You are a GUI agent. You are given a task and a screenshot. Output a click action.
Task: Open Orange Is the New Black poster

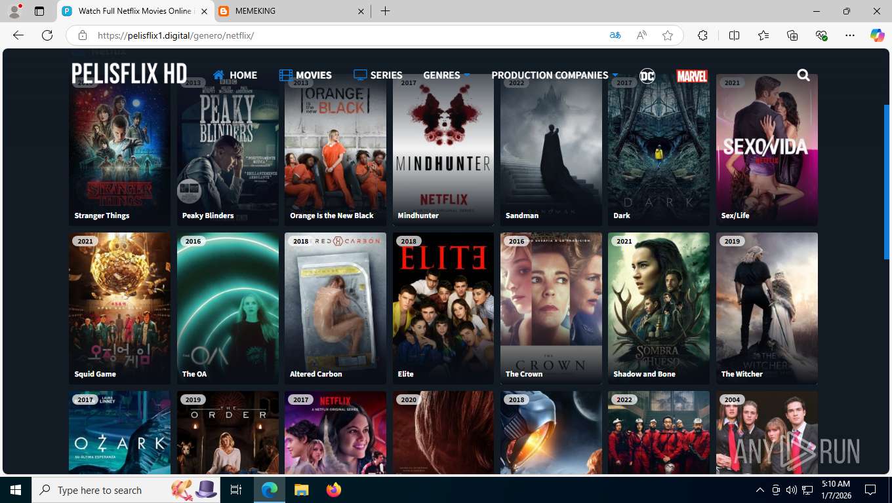coord(335,150)
